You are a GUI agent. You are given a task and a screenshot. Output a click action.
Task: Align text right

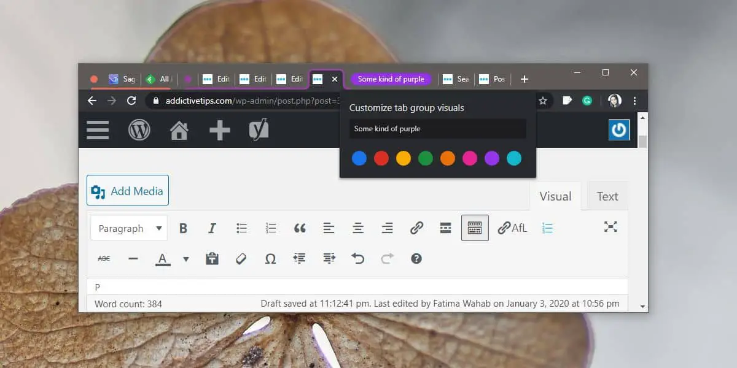click(x=387, y=228)
